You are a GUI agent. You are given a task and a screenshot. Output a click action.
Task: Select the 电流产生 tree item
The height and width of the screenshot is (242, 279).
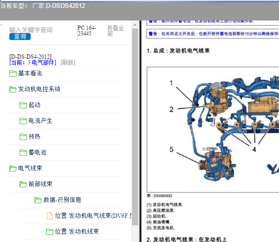pos(40,121)
